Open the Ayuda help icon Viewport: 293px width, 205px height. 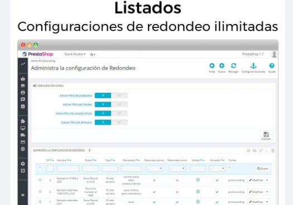click(271, 66)
